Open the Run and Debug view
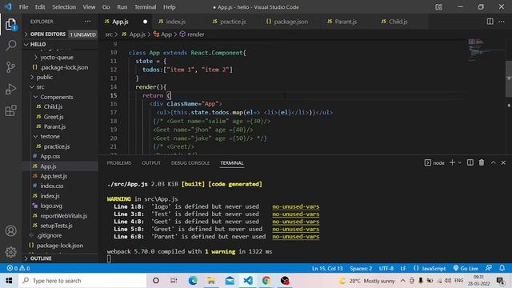Screen dimensions: 512x288 click(x=10, y=89)
